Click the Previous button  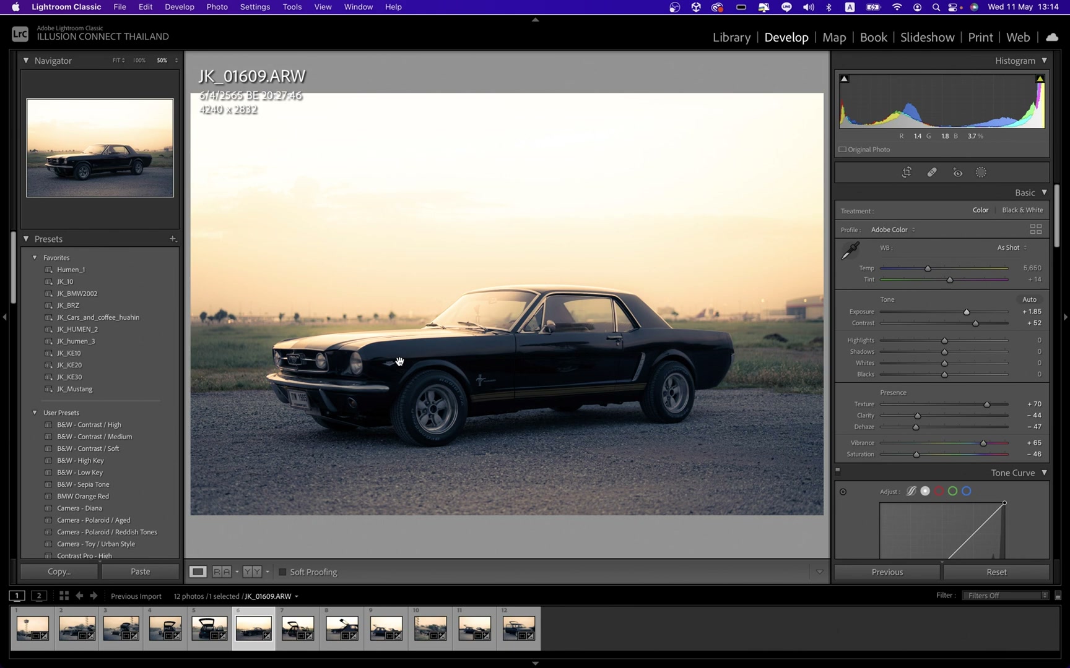(887, 572)
